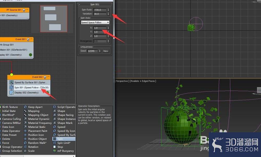Open the Options menu

tap(7, 1)
